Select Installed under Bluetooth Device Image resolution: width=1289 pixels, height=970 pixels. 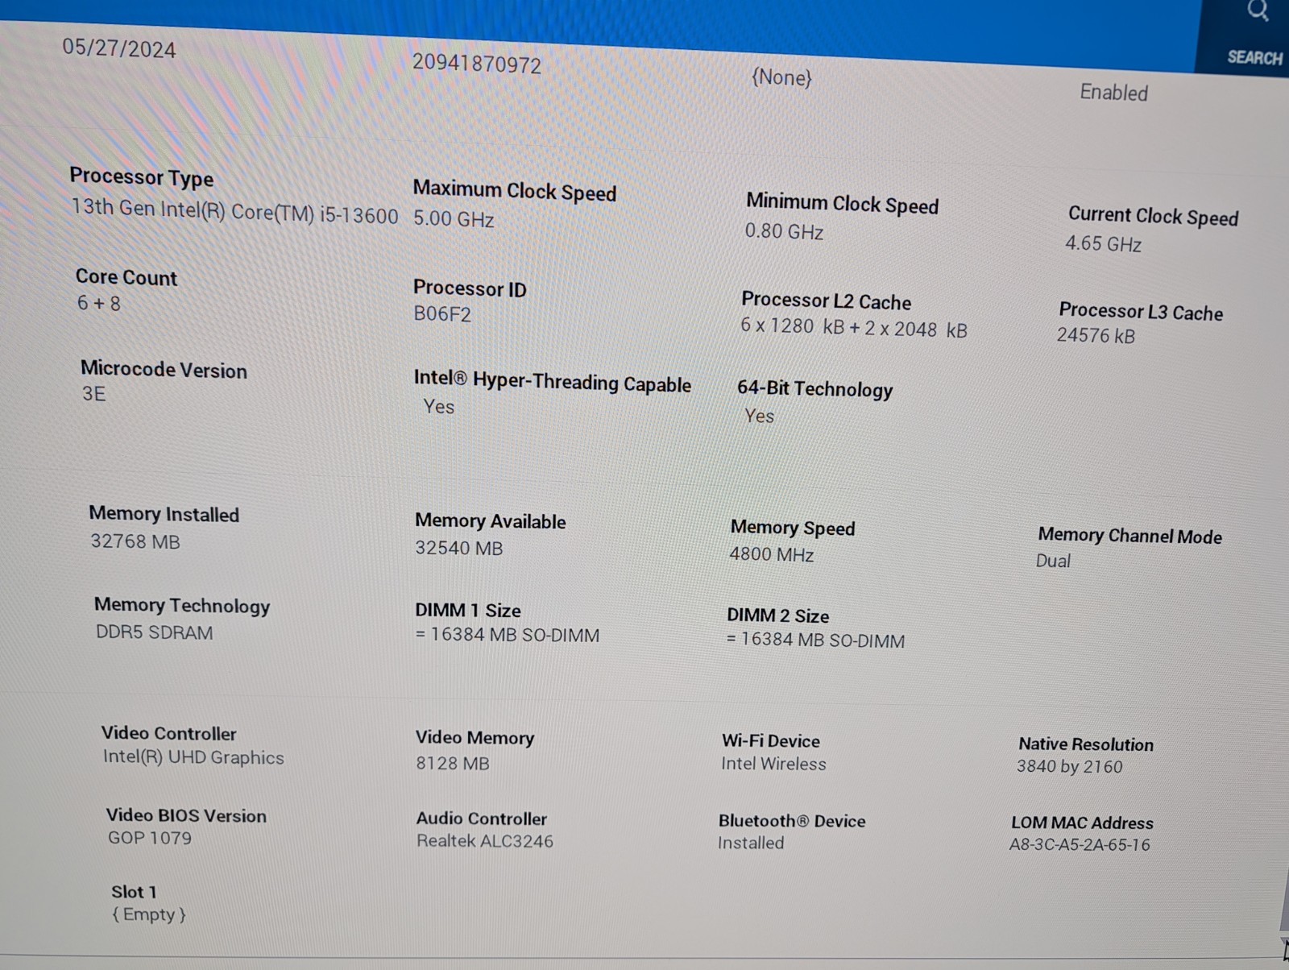751,843
